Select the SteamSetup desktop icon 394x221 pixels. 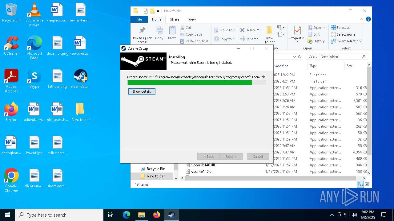pos(80,79)
